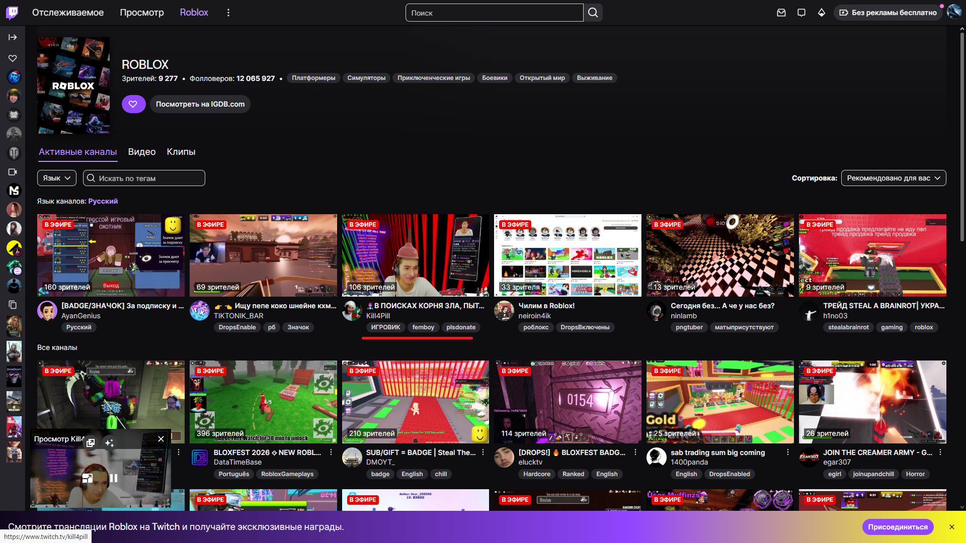Open the Prime loot inbox icon

click(x=781, y=13)
